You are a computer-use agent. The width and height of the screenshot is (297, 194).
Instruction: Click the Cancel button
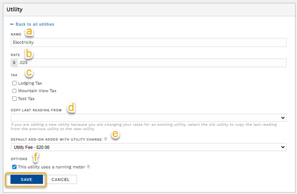(60, 179)
